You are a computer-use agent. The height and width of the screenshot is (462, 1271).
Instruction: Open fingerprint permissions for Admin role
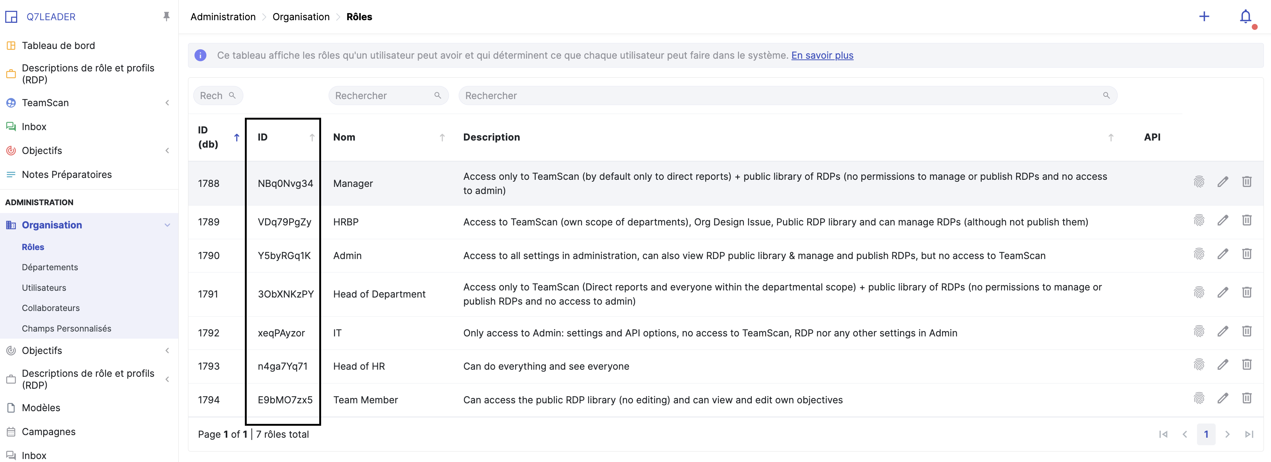pyautogui.click(x=1199, y=254)
